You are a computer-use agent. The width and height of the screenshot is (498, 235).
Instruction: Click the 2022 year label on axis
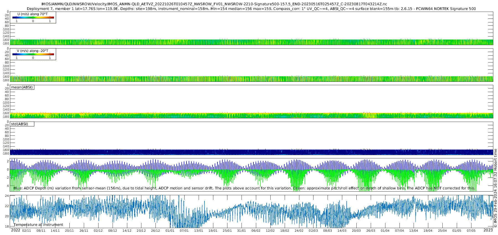pyautogui.click(x=15, y=230)
